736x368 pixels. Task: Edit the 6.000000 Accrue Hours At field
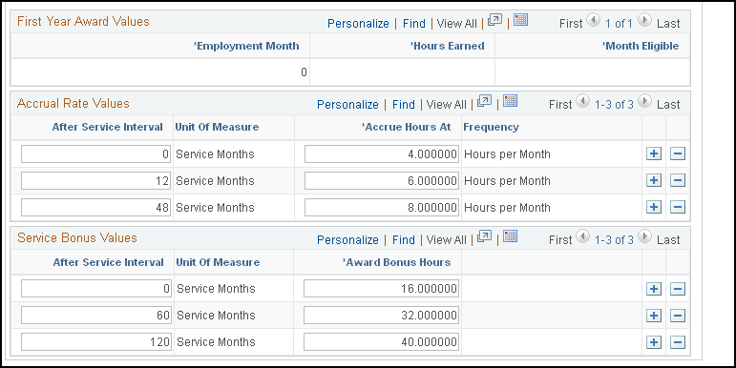pyautogui.click(x=382, y=181)
